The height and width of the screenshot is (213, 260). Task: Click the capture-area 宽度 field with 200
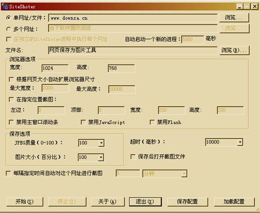172,110
